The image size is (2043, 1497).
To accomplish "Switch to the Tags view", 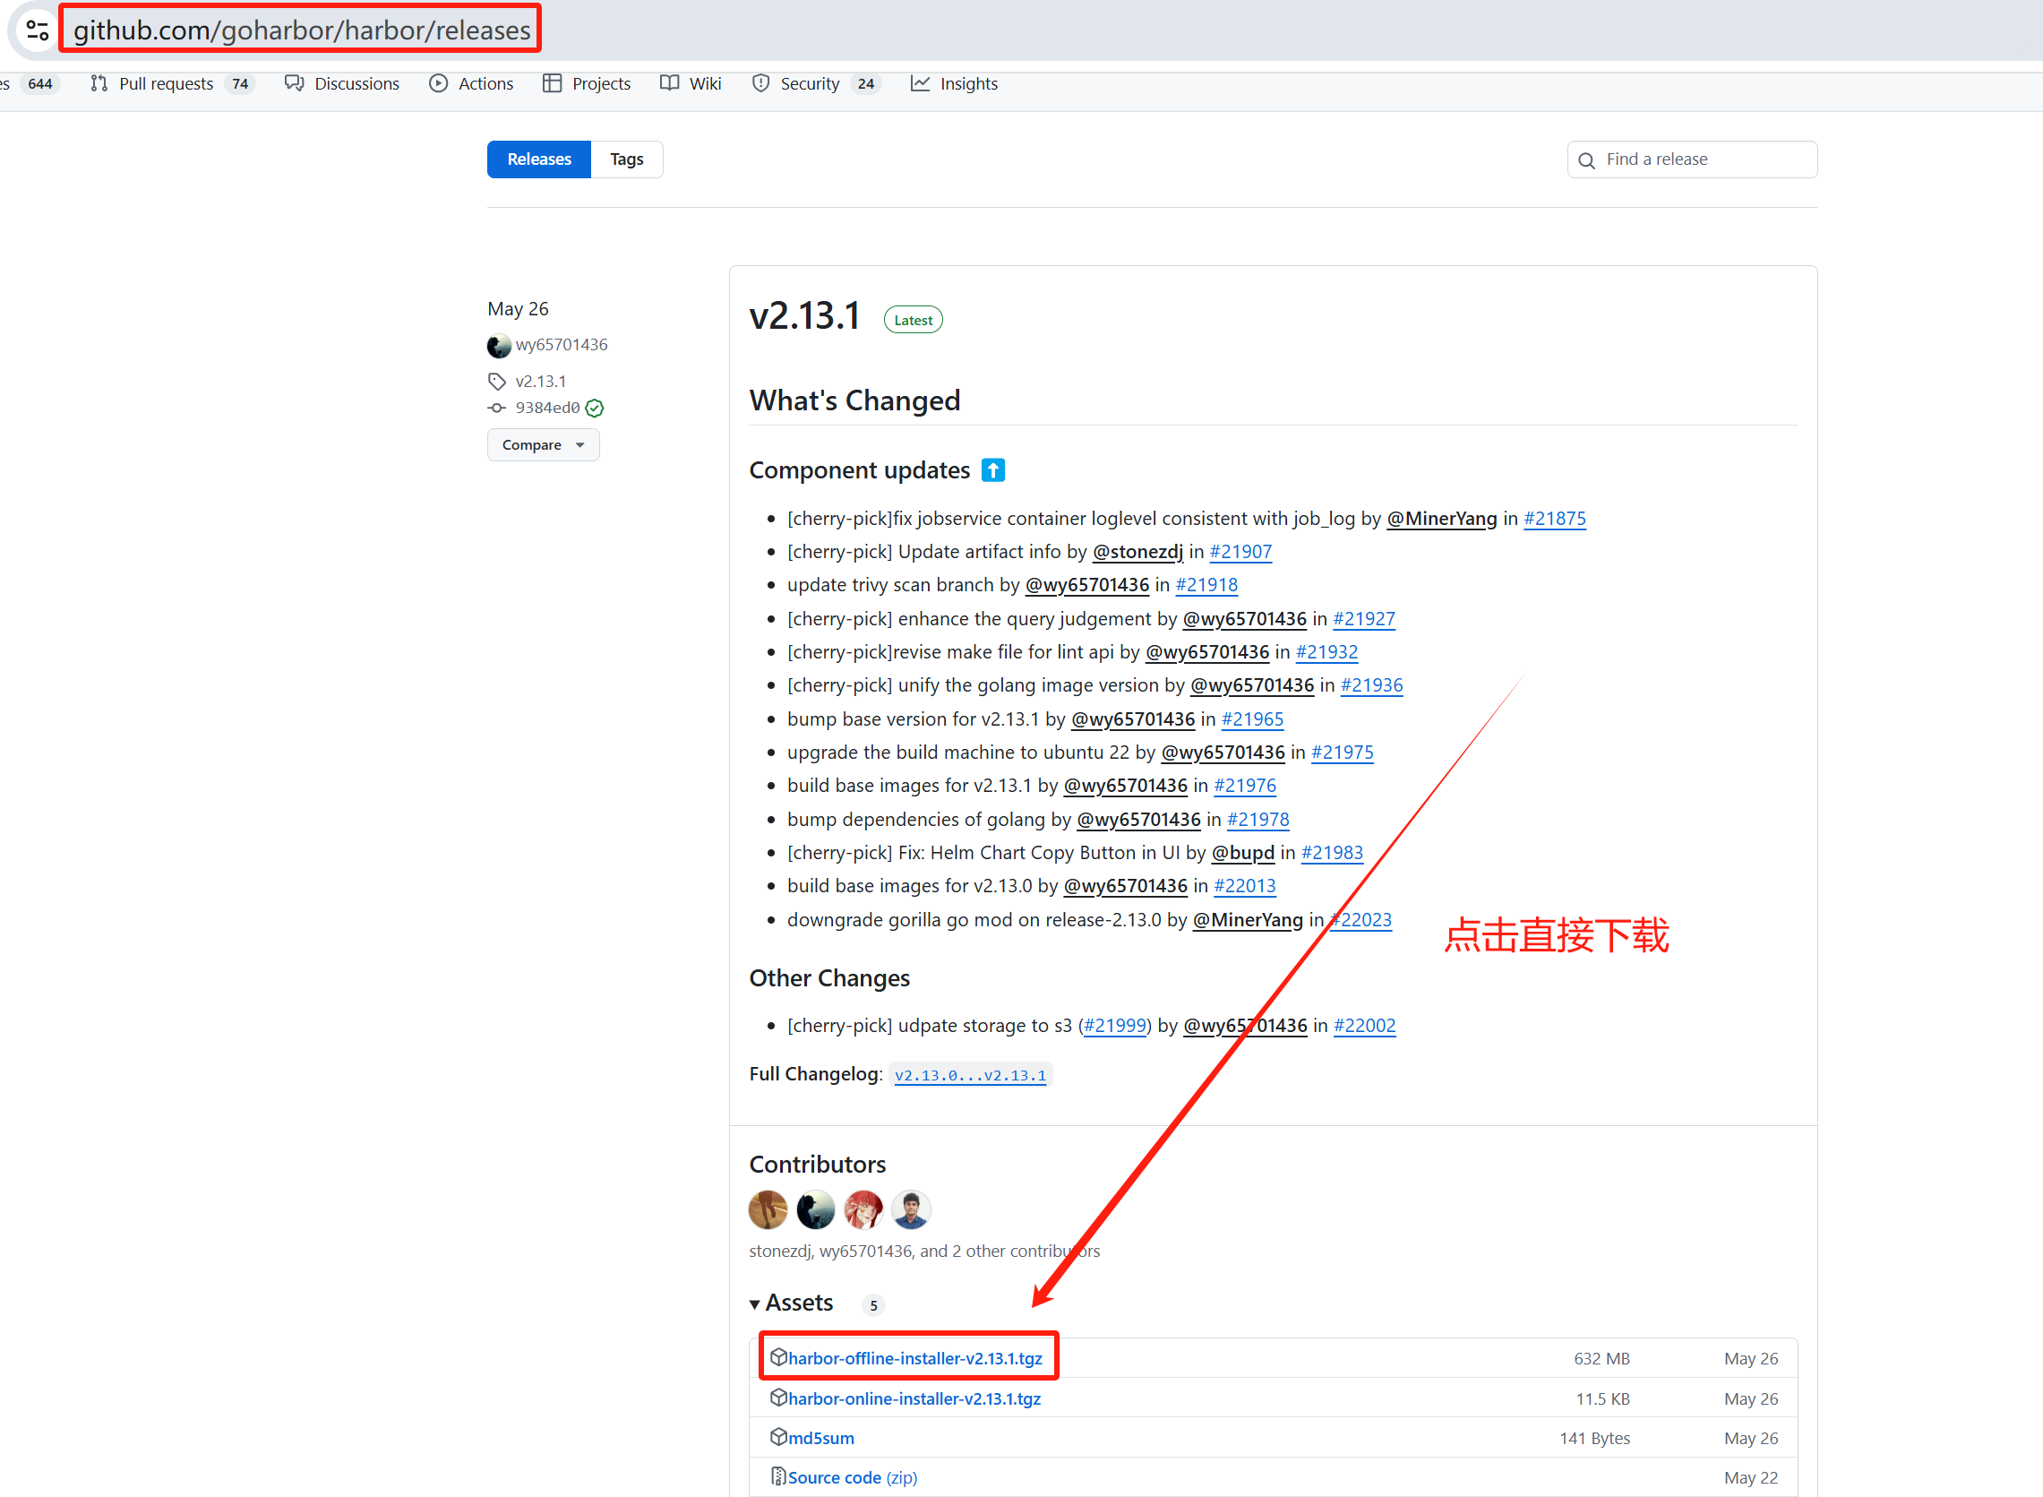I will click(x=626, y=159).
